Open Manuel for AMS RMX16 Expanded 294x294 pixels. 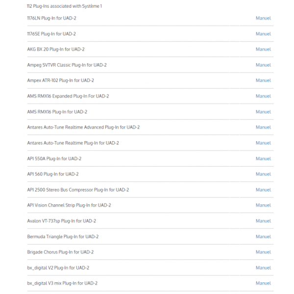pyautogui.click(x=263, y=96)
